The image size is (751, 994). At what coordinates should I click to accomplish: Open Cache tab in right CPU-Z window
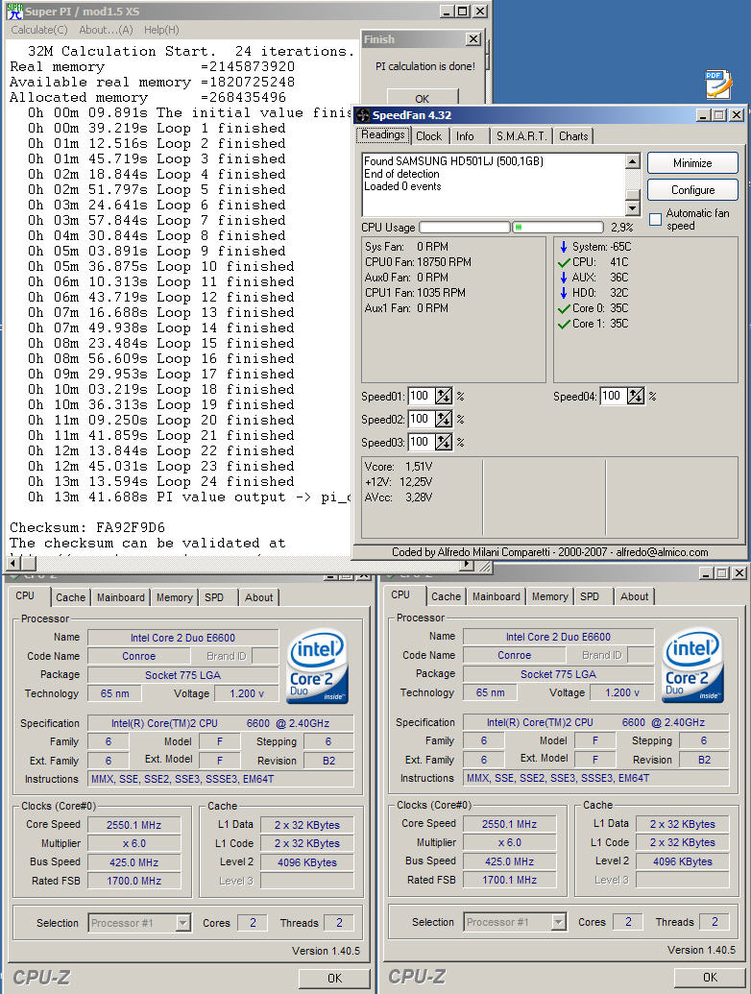click(447, 596)
